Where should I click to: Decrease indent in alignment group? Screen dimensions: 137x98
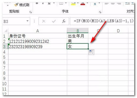[127, 4]
